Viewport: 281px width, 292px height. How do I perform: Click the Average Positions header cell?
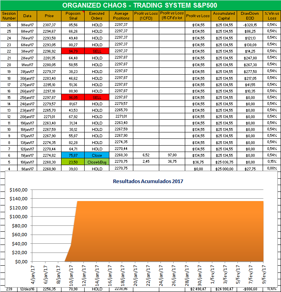(x=121, y=16)
